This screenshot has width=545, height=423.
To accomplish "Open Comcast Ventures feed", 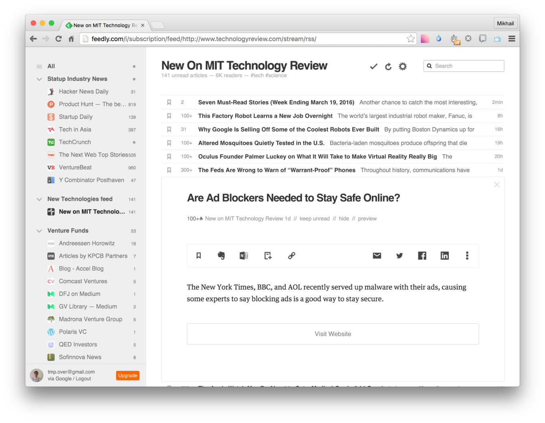I will pos(83,281).
